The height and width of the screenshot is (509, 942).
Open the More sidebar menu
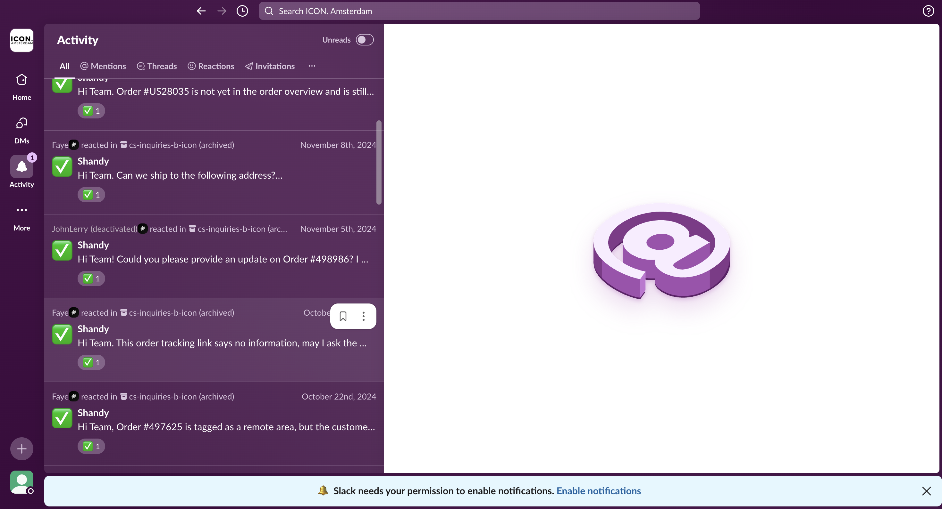pyautogui.click(x=21, y=210)
